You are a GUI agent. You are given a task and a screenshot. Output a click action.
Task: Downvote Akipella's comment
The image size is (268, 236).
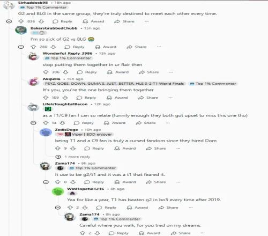coord(65,98)
